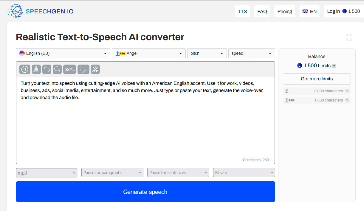Clear the text with the brush icon
Viewport: 364px width, 211px height.
click(36, 69)
